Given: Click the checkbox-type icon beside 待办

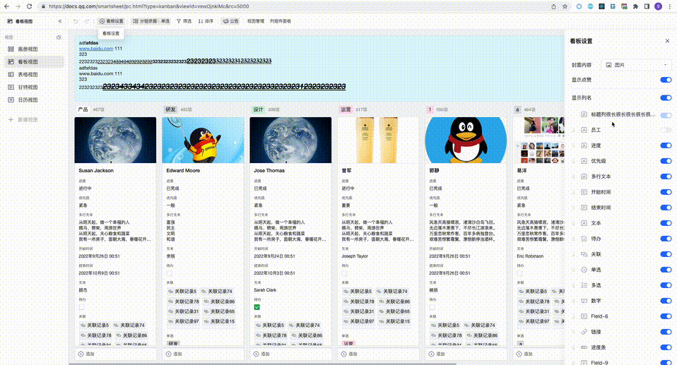Looking at the screenshot, I should tap(584, 239).
